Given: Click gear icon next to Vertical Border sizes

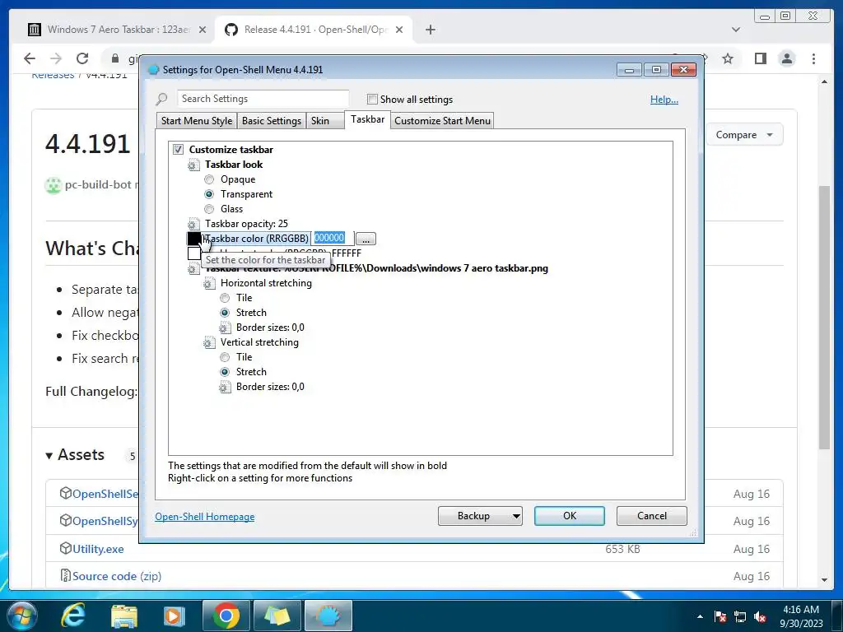Looking at the screenshot, I should [x=225, y=387].
